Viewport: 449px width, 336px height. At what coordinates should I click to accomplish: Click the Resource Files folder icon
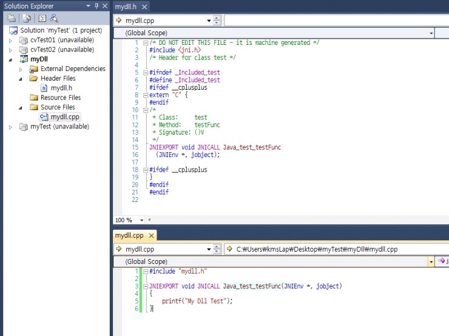click(x=34, y=98)
